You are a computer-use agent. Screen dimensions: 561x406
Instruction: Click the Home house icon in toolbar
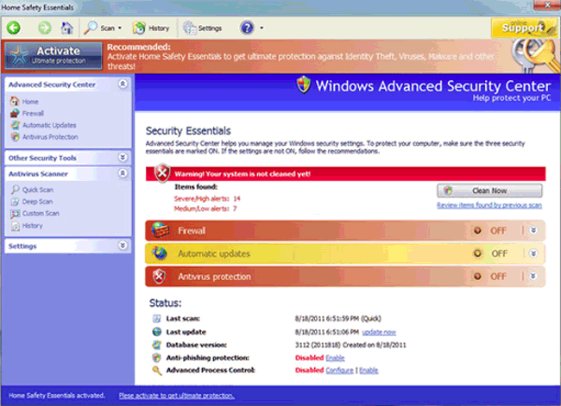(x=66, y=28)
